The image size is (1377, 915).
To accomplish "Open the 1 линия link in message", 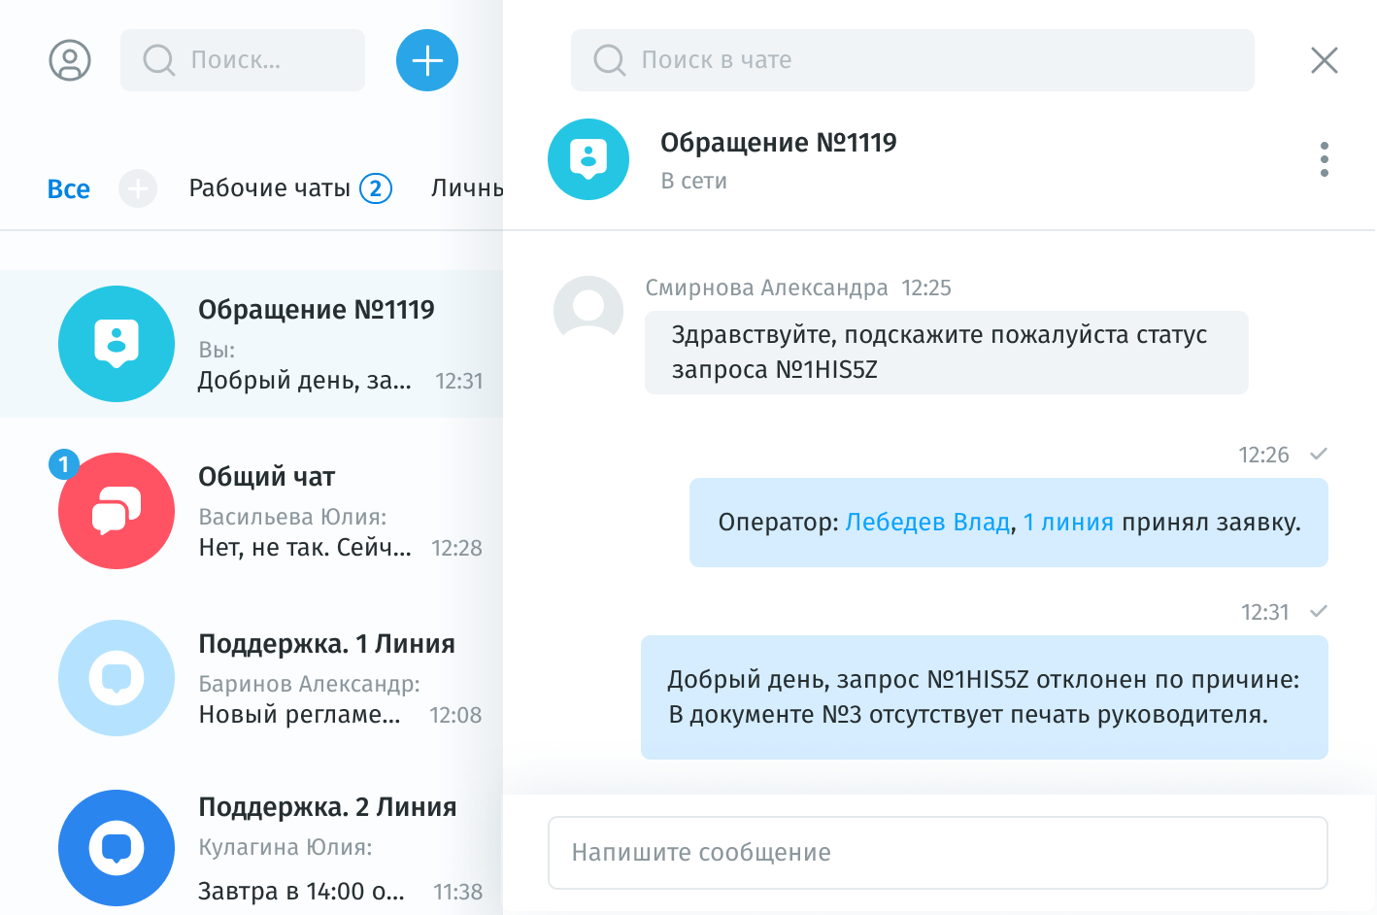I will (1068, 523).
